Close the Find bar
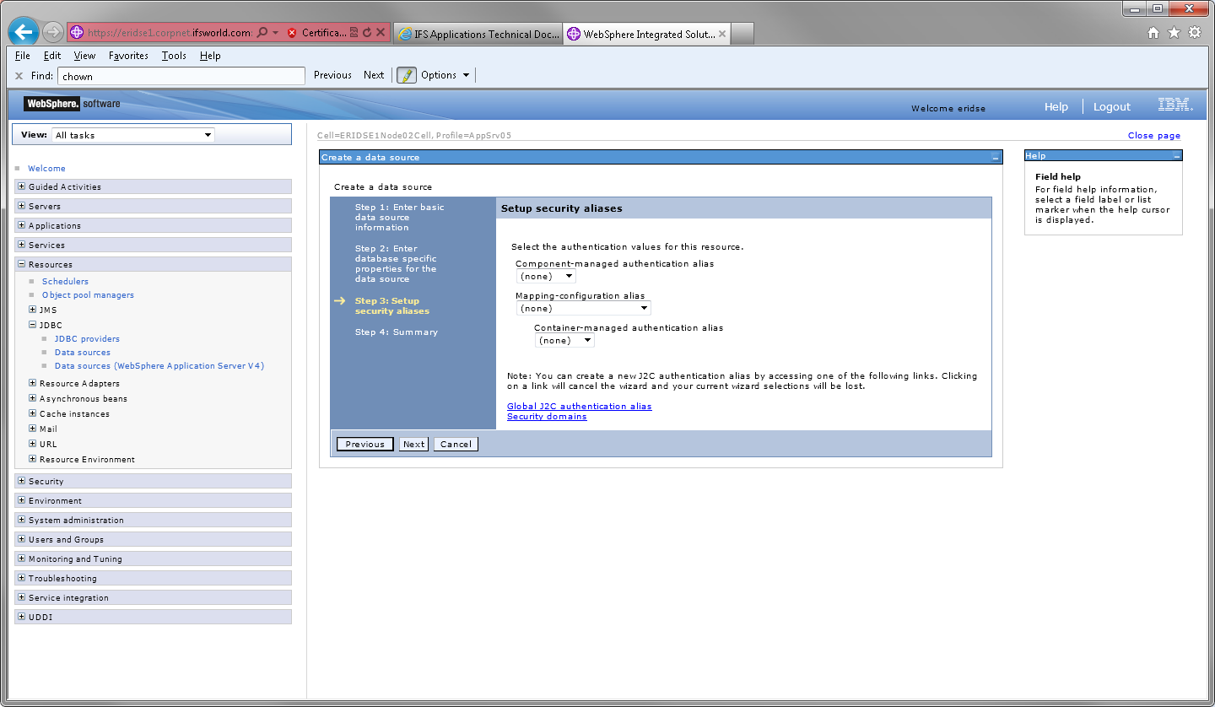 tap(19, 76)
